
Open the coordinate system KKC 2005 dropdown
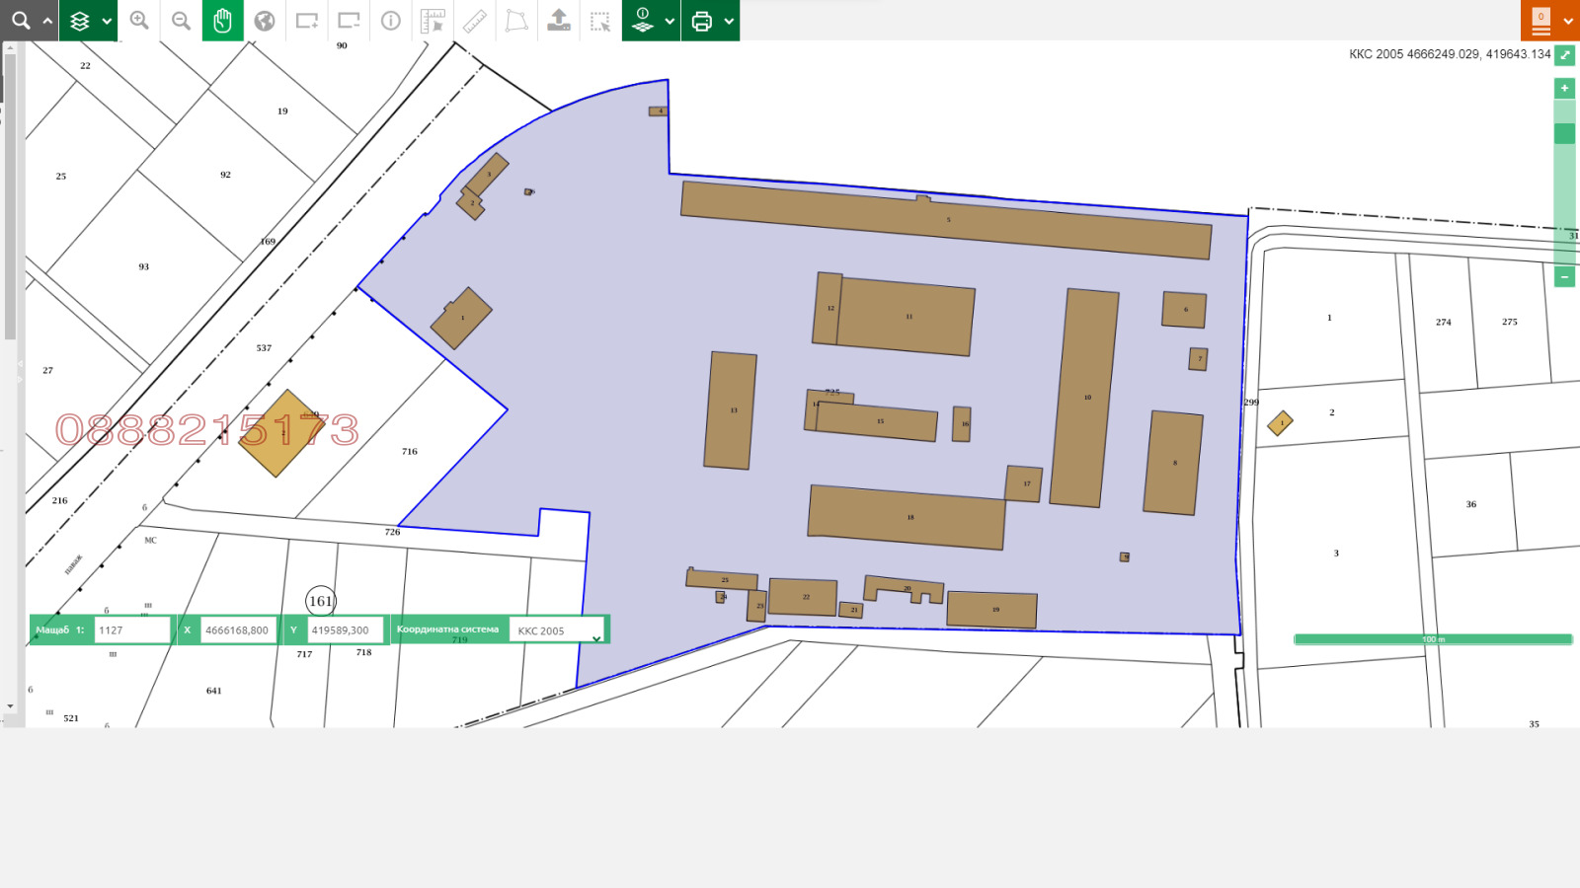(558, 630)
